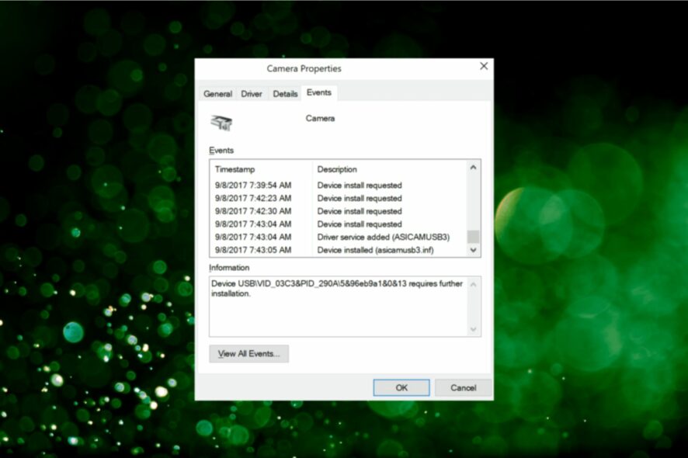Click the 7:43:05 AM timestamp

tap(253, 250)
